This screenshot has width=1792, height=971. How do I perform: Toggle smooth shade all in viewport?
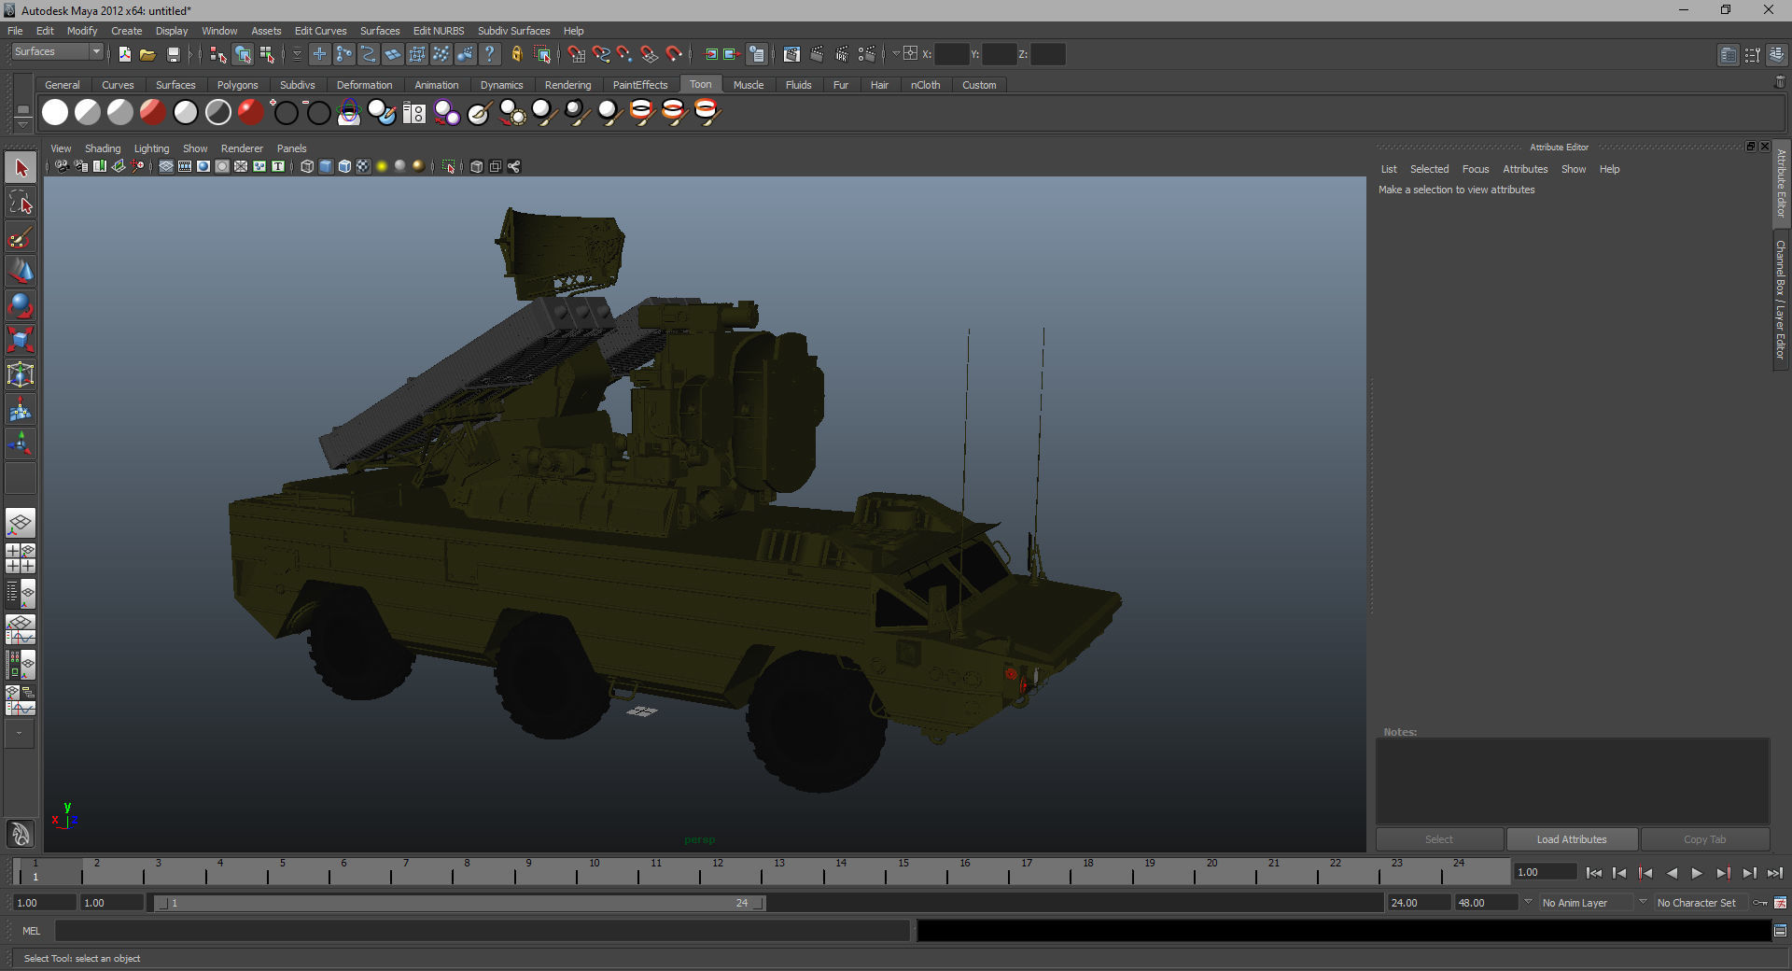pyautogui.click(x=326, y=166)
